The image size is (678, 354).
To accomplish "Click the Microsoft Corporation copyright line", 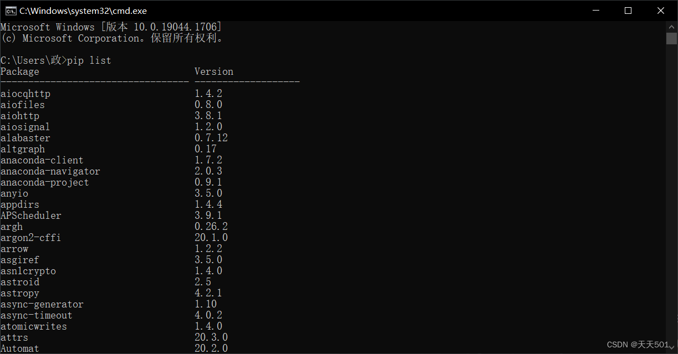I will click(113, 38).
